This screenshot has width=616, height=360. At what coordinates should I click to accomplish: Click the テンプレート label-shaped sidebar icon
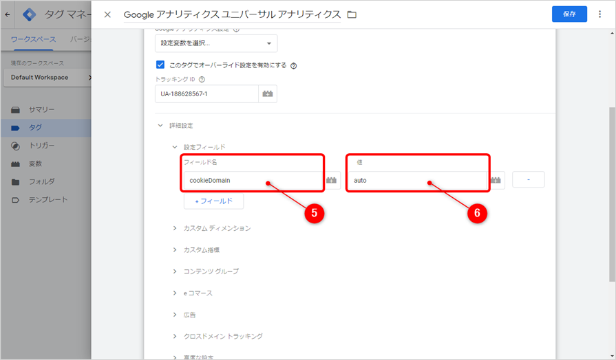[x=15, y=200]
